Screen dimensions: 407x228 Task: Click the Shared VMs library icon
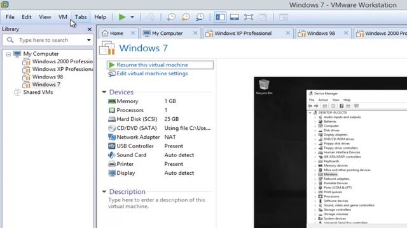(17, 92)
